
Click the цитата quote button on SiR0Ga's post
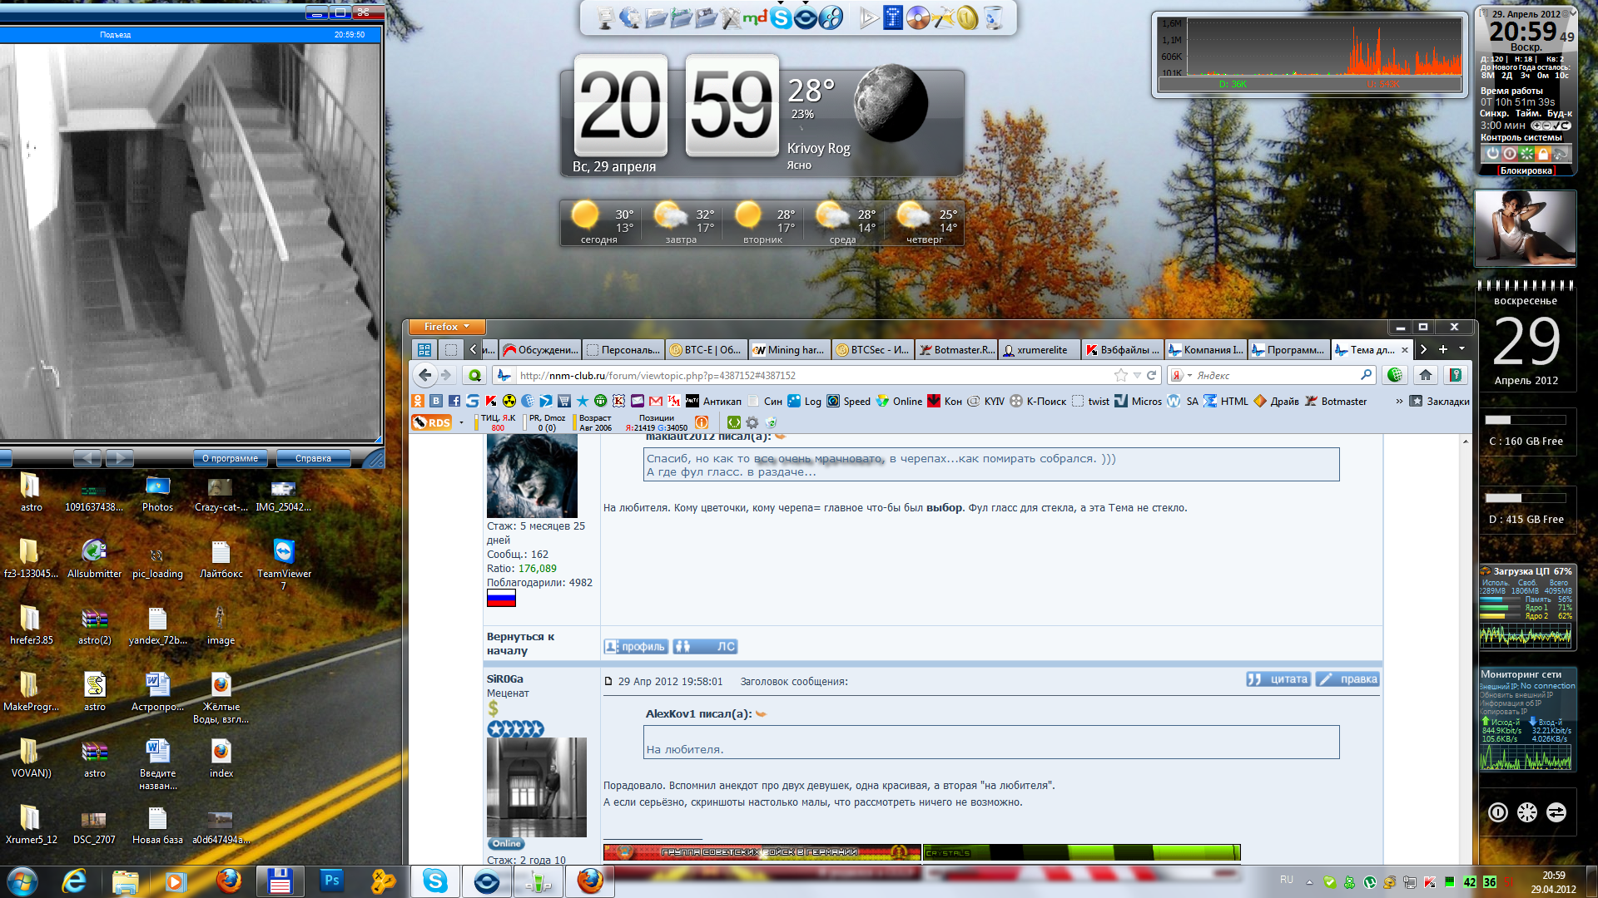[1278, 679]
